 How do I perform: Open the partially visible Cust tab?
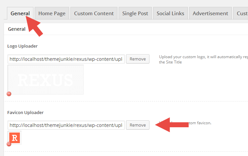(241, 13)
